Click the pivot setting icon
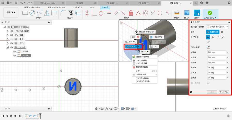Screen dimensions: 232x120 pyautogui.click(x=208, y=47)
